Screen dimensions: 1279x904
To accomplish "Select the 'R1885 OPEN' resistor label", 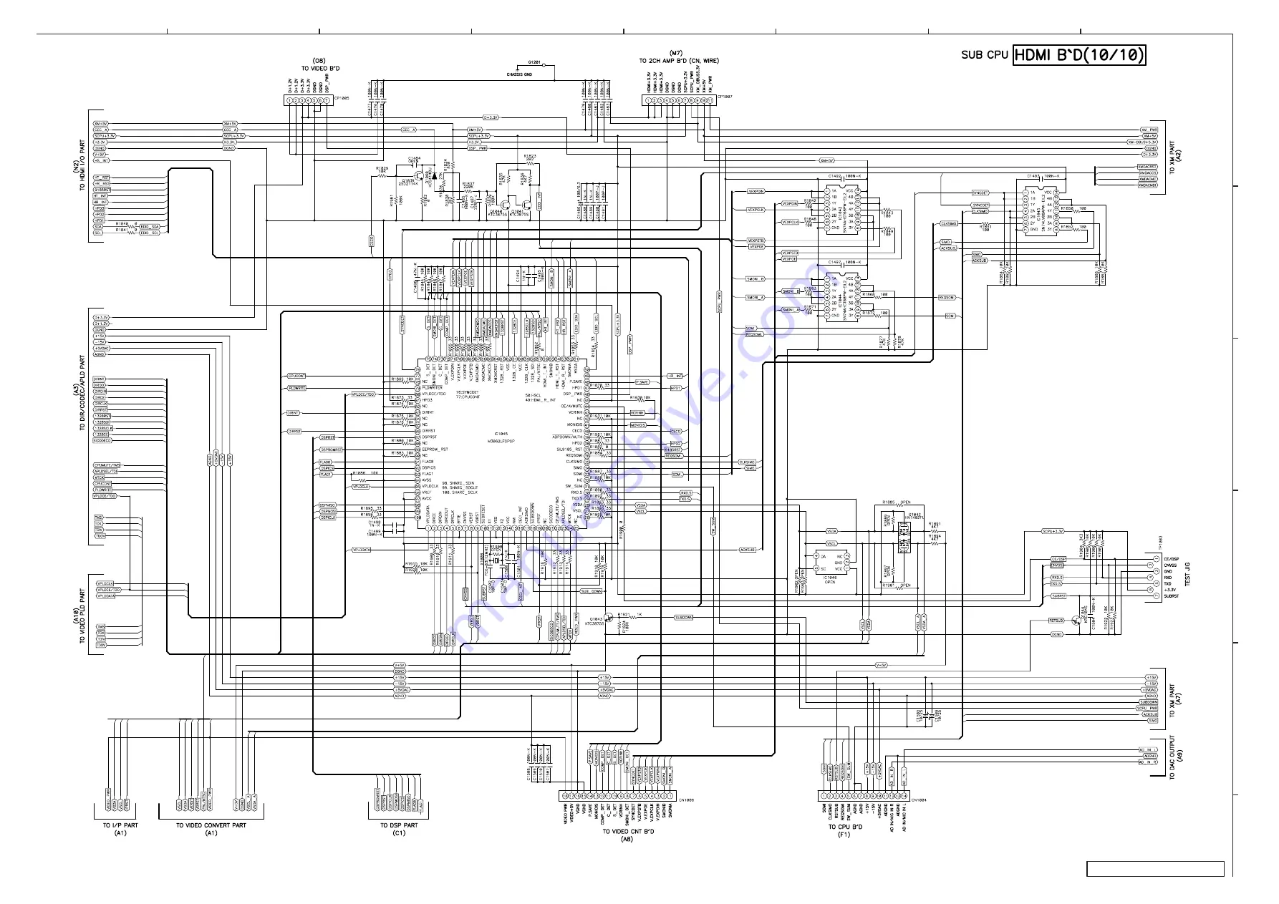I will (x=895, y=502).
